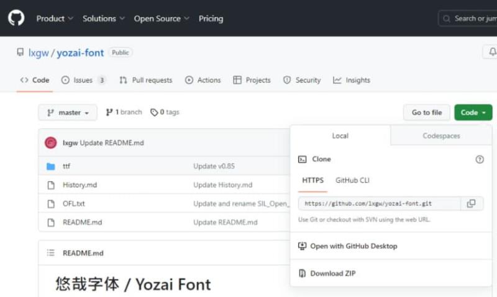Open the Update and rename SIL_Open commit
This screenshot has height=297, width=497.
pyautogui.click(x=241, y=203)
